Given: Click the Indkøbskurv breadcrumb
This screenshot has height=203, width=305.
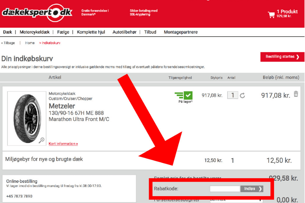Looking at the screenshot, I should pos(50,43).
